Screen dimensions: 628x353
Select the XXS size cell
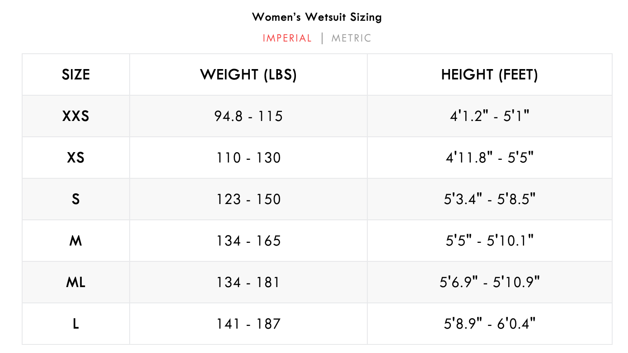click(76, 116)
